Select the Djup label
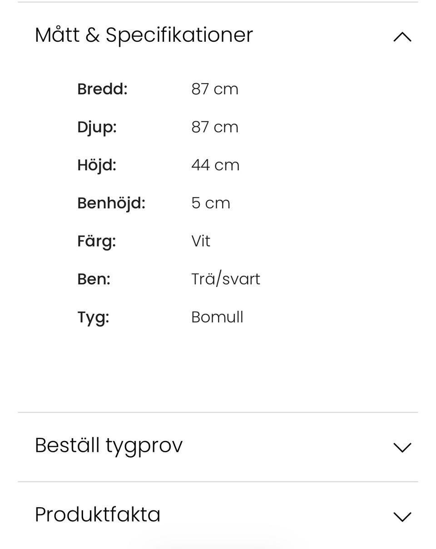The image size is (436, 549). coord(97,127)
